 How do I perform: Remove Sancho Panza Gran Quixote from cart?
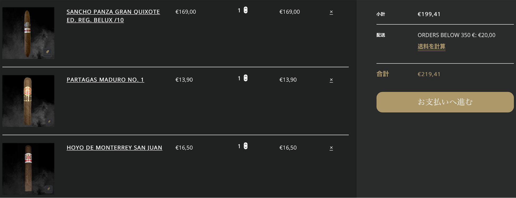[x=331, y=12]
